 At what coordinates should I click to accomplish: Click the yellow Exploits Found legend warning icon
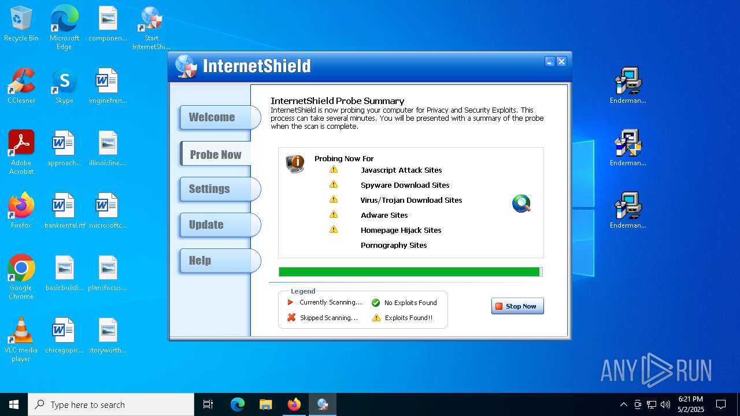pyautogui.click(x=376, y=318)
